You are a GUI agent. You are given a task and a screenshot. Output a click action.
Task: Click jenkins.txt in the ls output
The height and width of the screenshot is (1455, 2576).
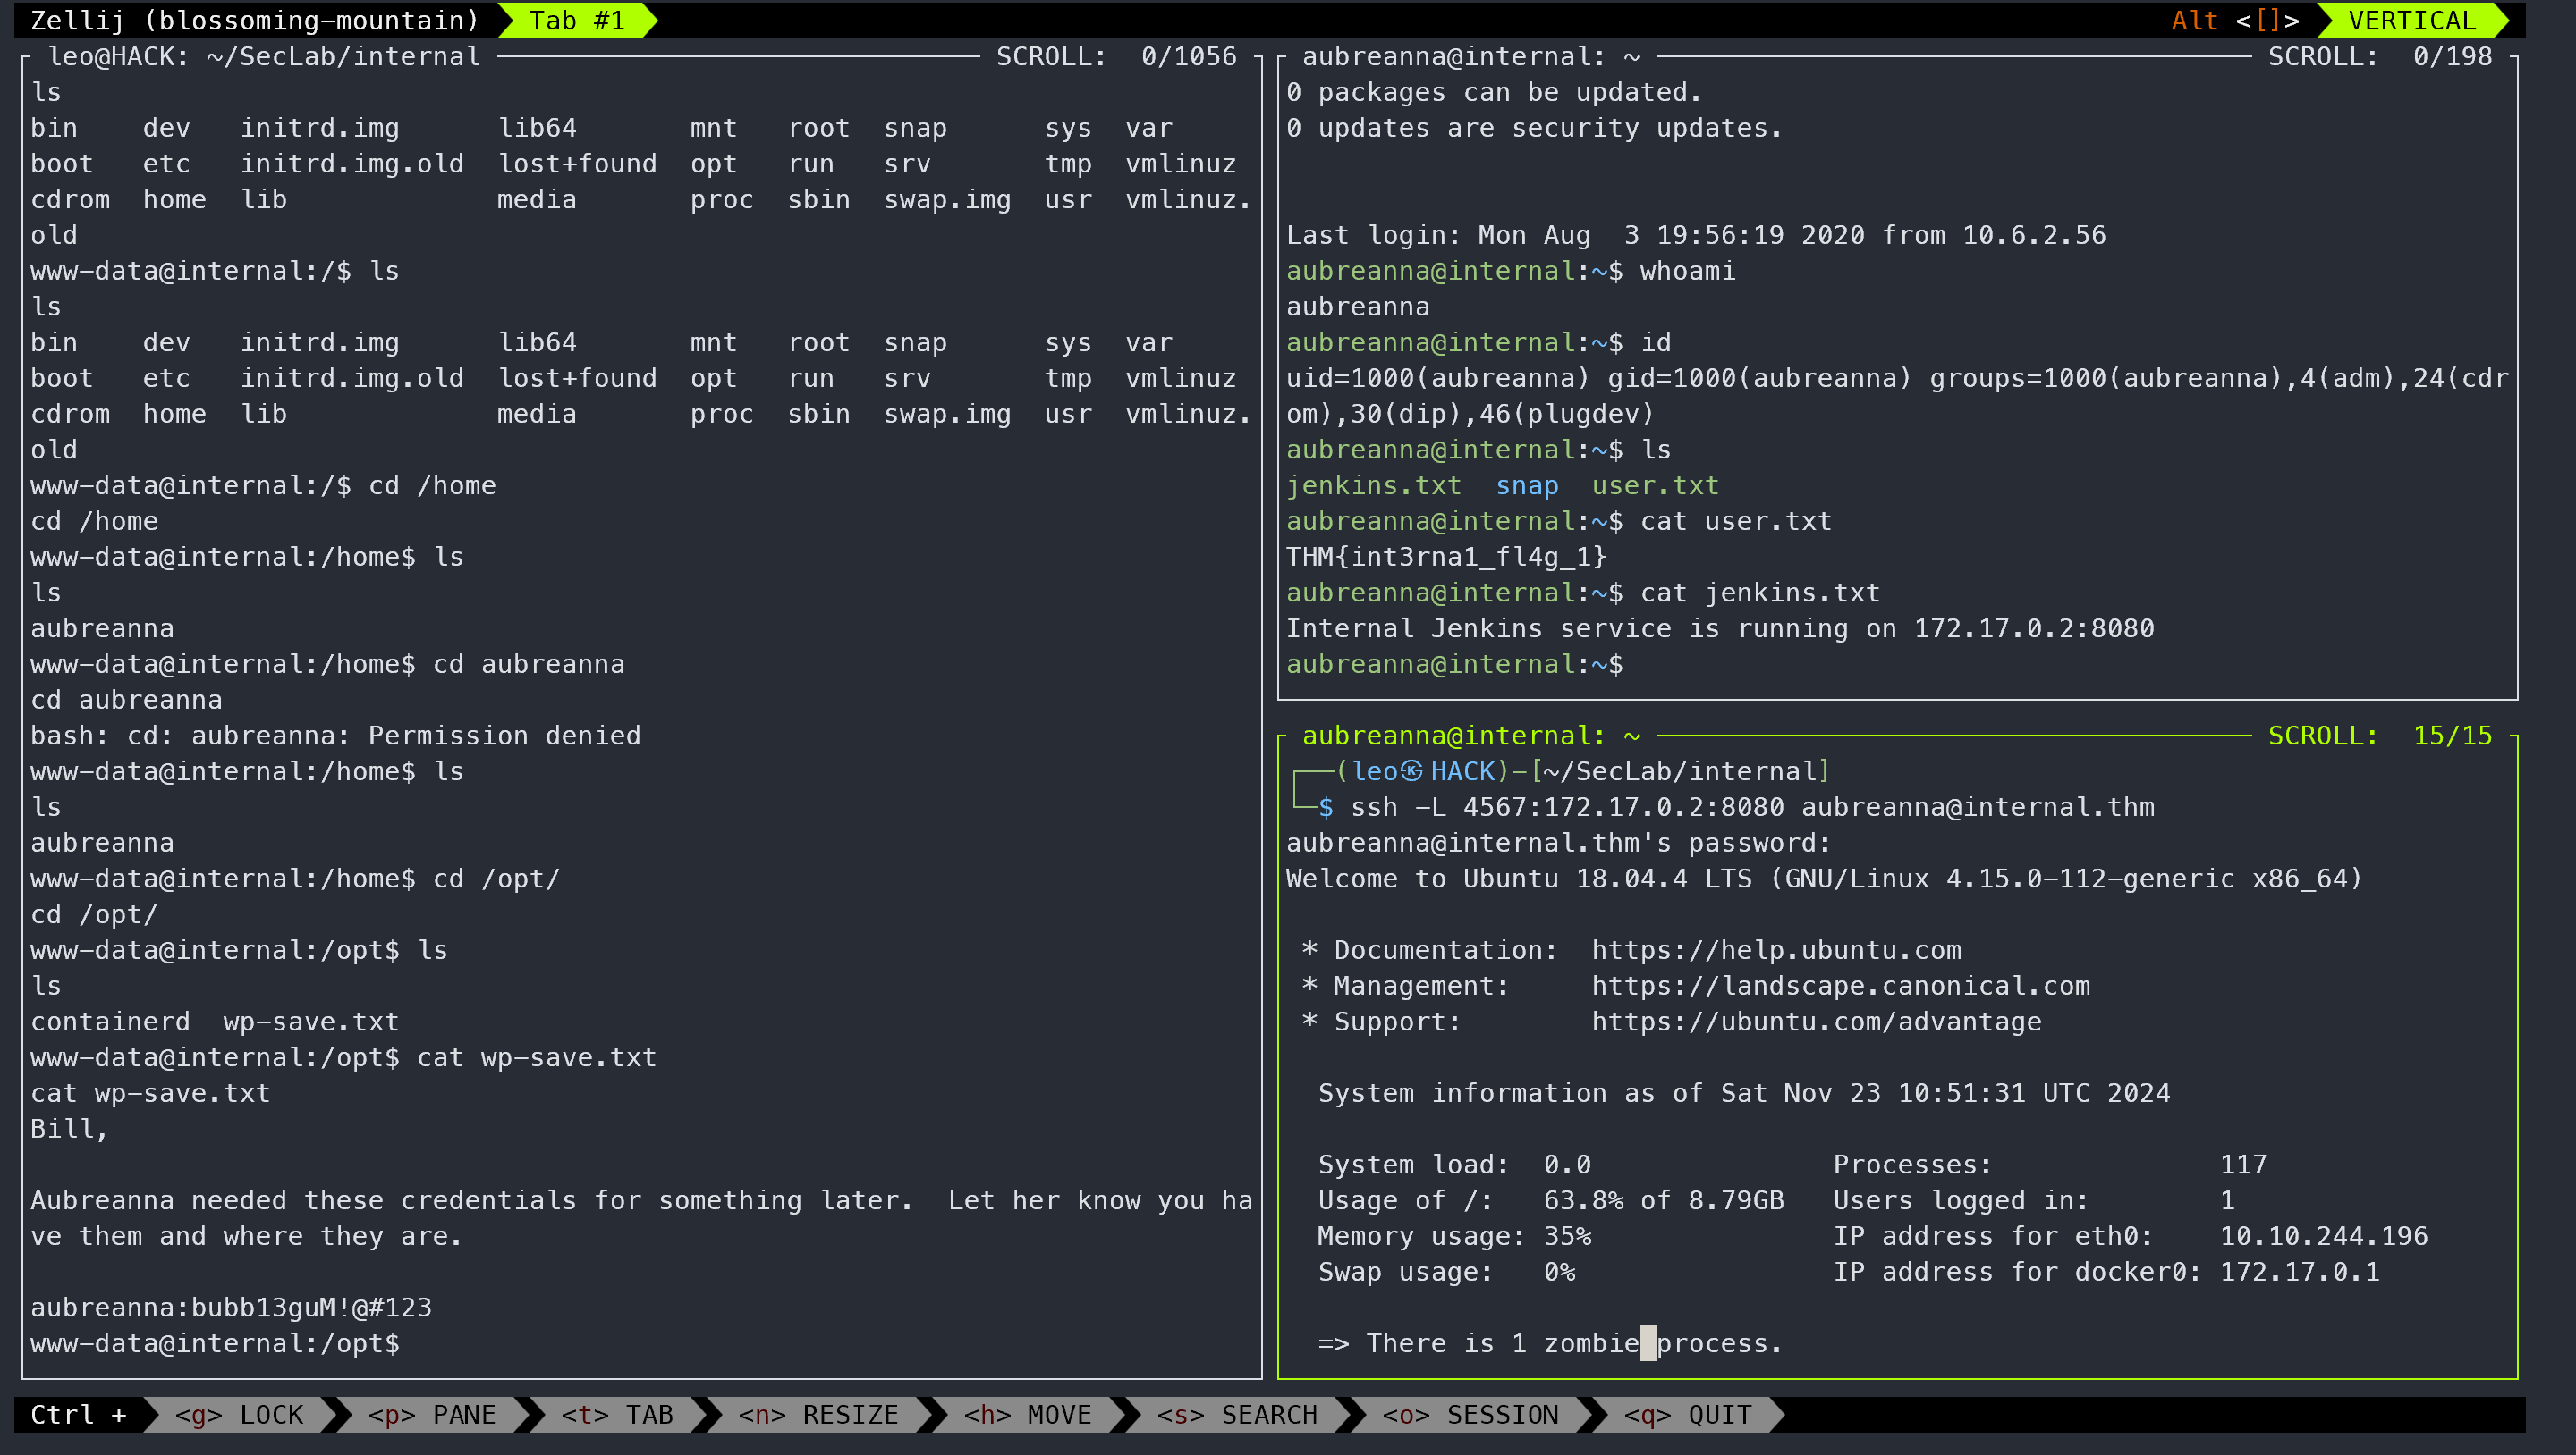pos(1373,485)
